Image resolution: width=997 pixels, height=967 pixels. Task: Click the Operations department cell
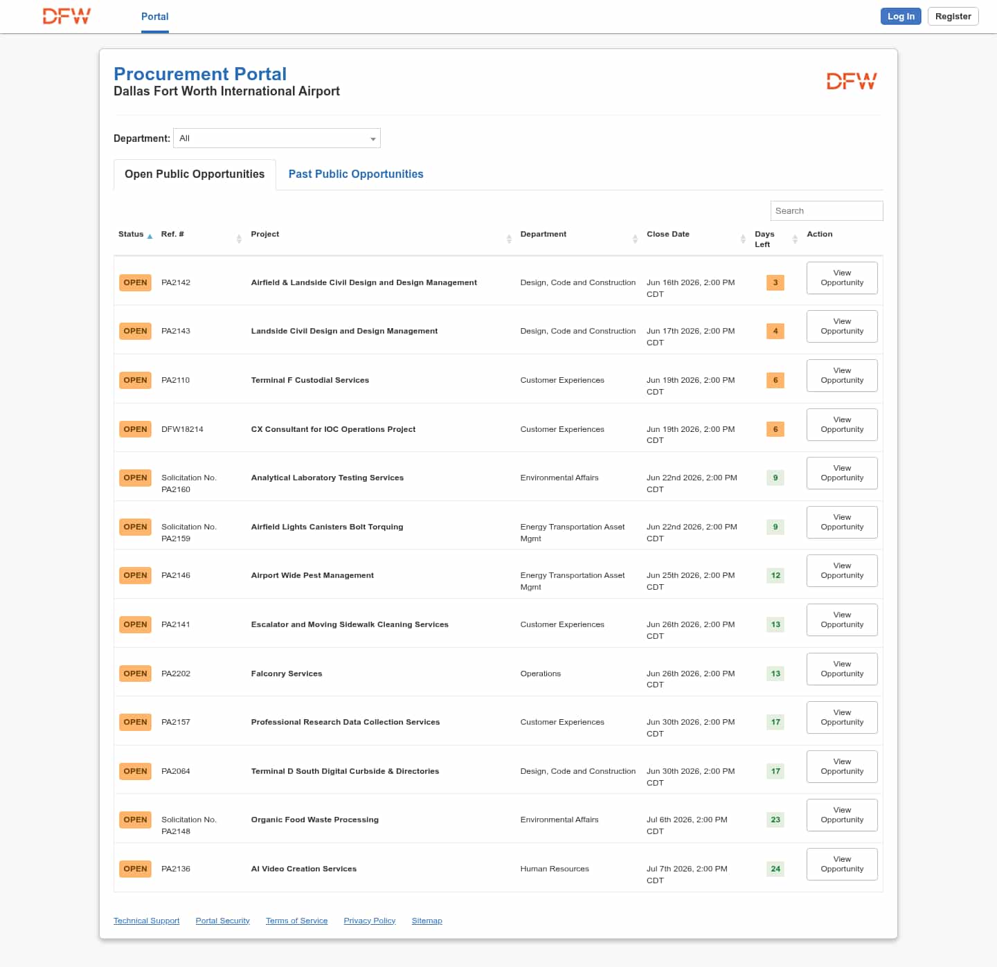tap(540, 674)
